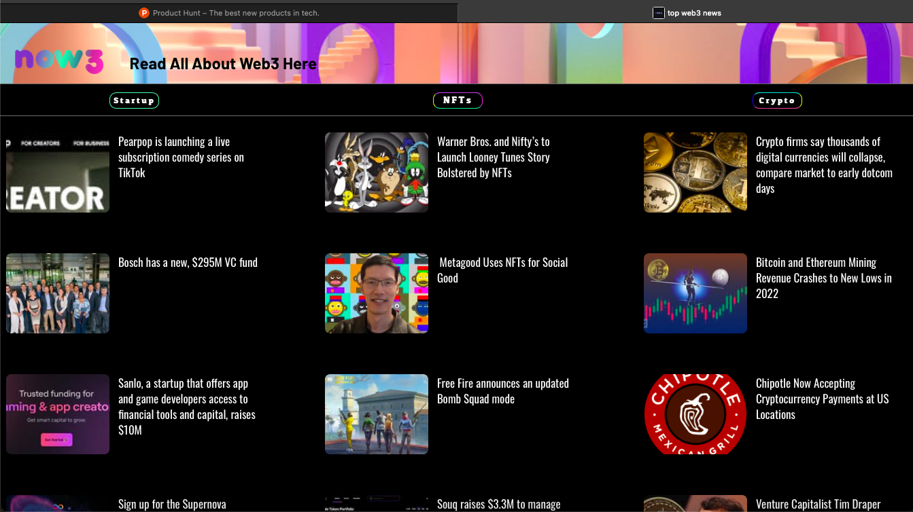This screenshot has height=512, width=913.
Task: Click the Product Hunt tab favicon
Action: click(x=144, y=13)
